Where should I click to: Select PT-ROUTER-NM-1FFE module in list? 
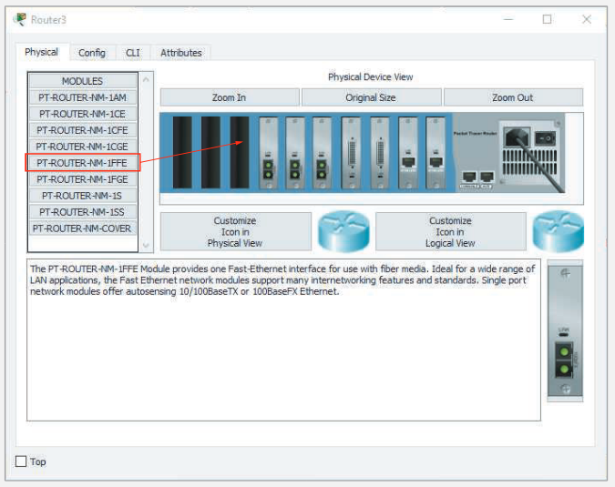(82, 163)
